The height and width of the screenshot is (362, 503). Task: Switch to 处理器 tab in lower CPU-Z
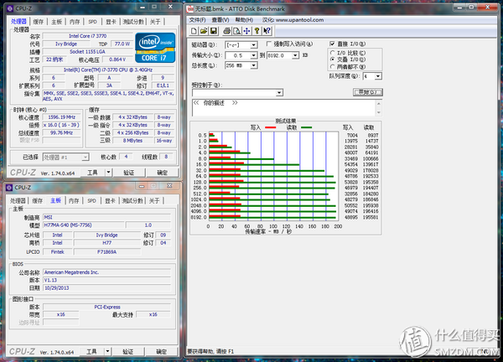(18, 201)
